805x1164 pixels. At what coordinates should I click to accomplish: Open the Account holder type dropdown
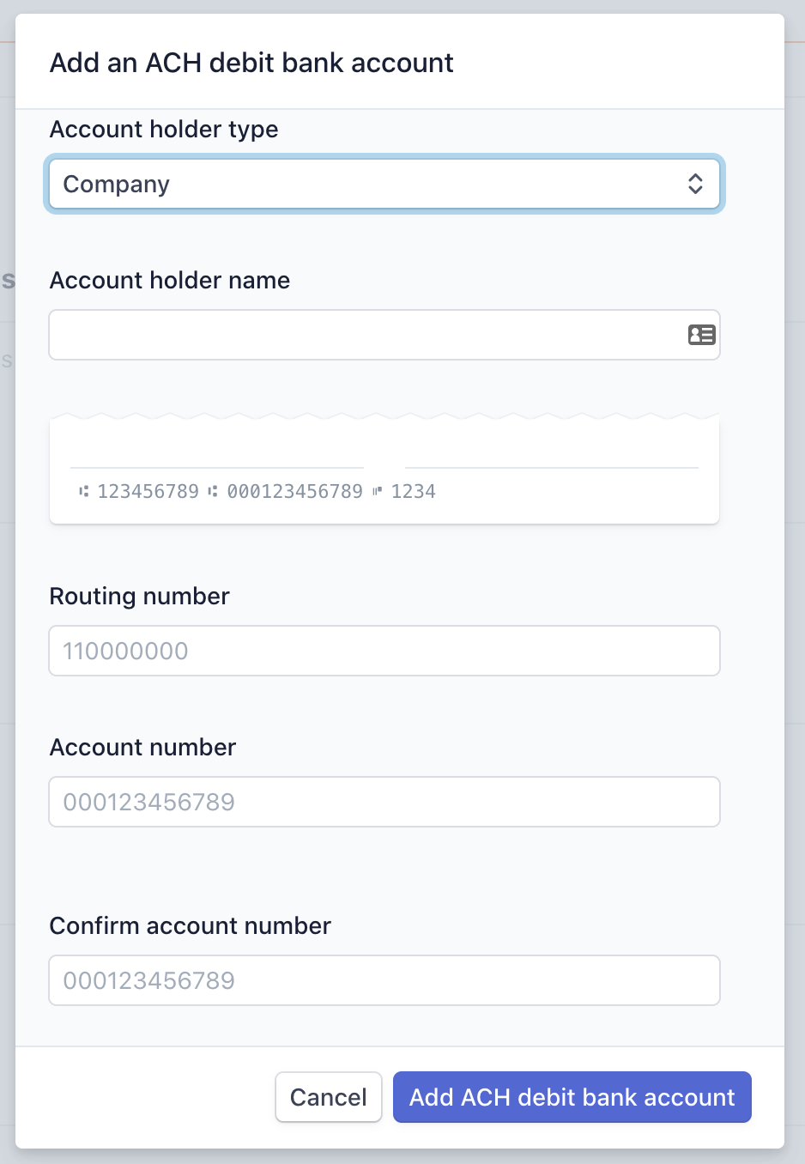coord(384,184)
